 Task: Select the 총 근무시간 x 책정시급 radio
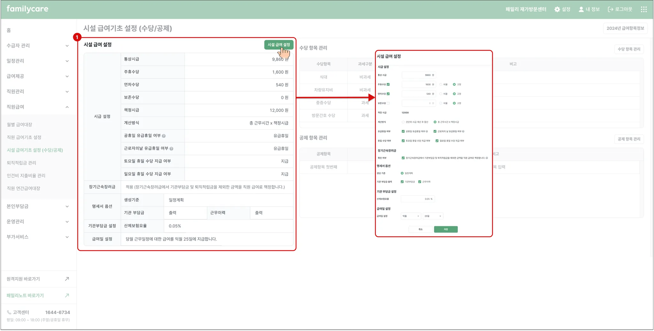(435, 122)
